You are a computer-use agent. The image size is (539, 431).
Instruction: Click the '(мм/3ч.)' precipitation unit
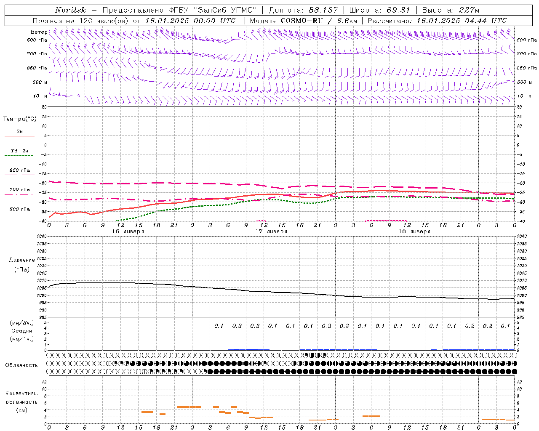tap(21, 323)
